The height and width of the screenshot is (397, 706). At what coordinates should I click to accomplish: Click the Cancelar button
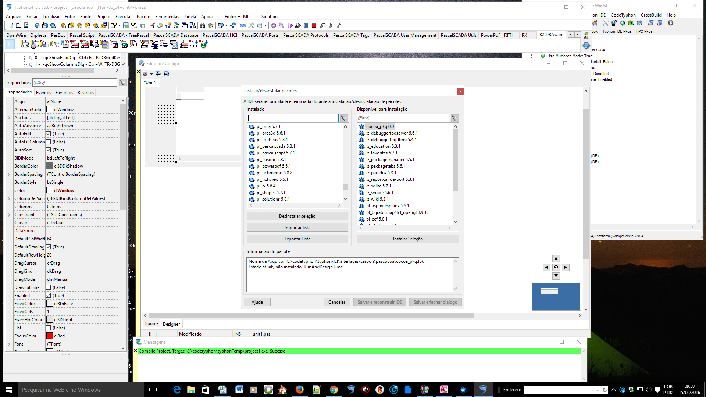pos(337,302)
